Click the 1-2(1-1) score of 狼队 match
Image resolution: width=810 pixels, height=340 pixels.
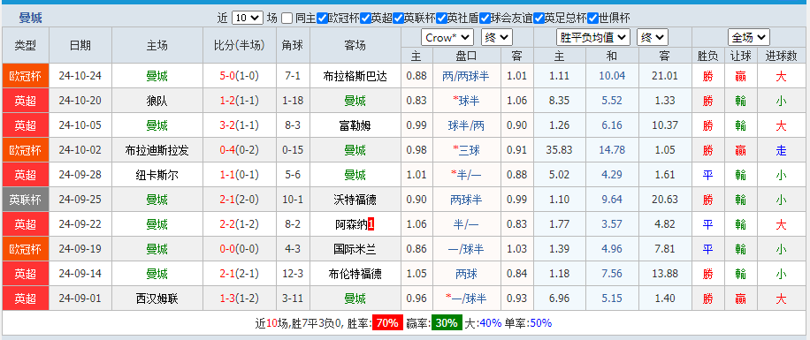point(239,102)
